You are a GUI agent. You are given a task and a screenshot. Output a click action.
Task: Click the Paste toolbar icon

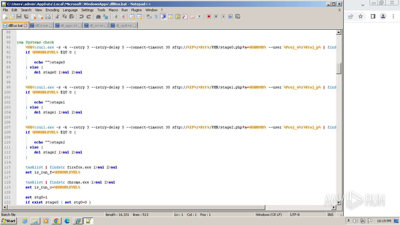coord(72,17)
